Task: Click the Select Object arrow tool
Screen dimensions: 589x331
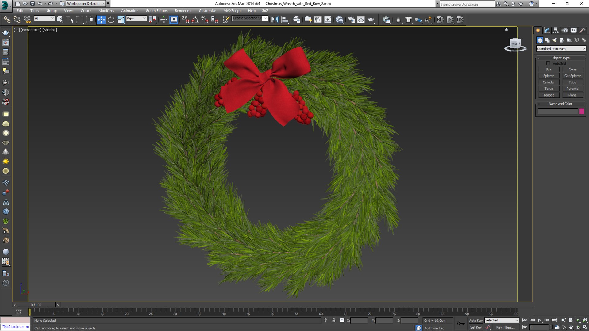Action: click(60, 20)
